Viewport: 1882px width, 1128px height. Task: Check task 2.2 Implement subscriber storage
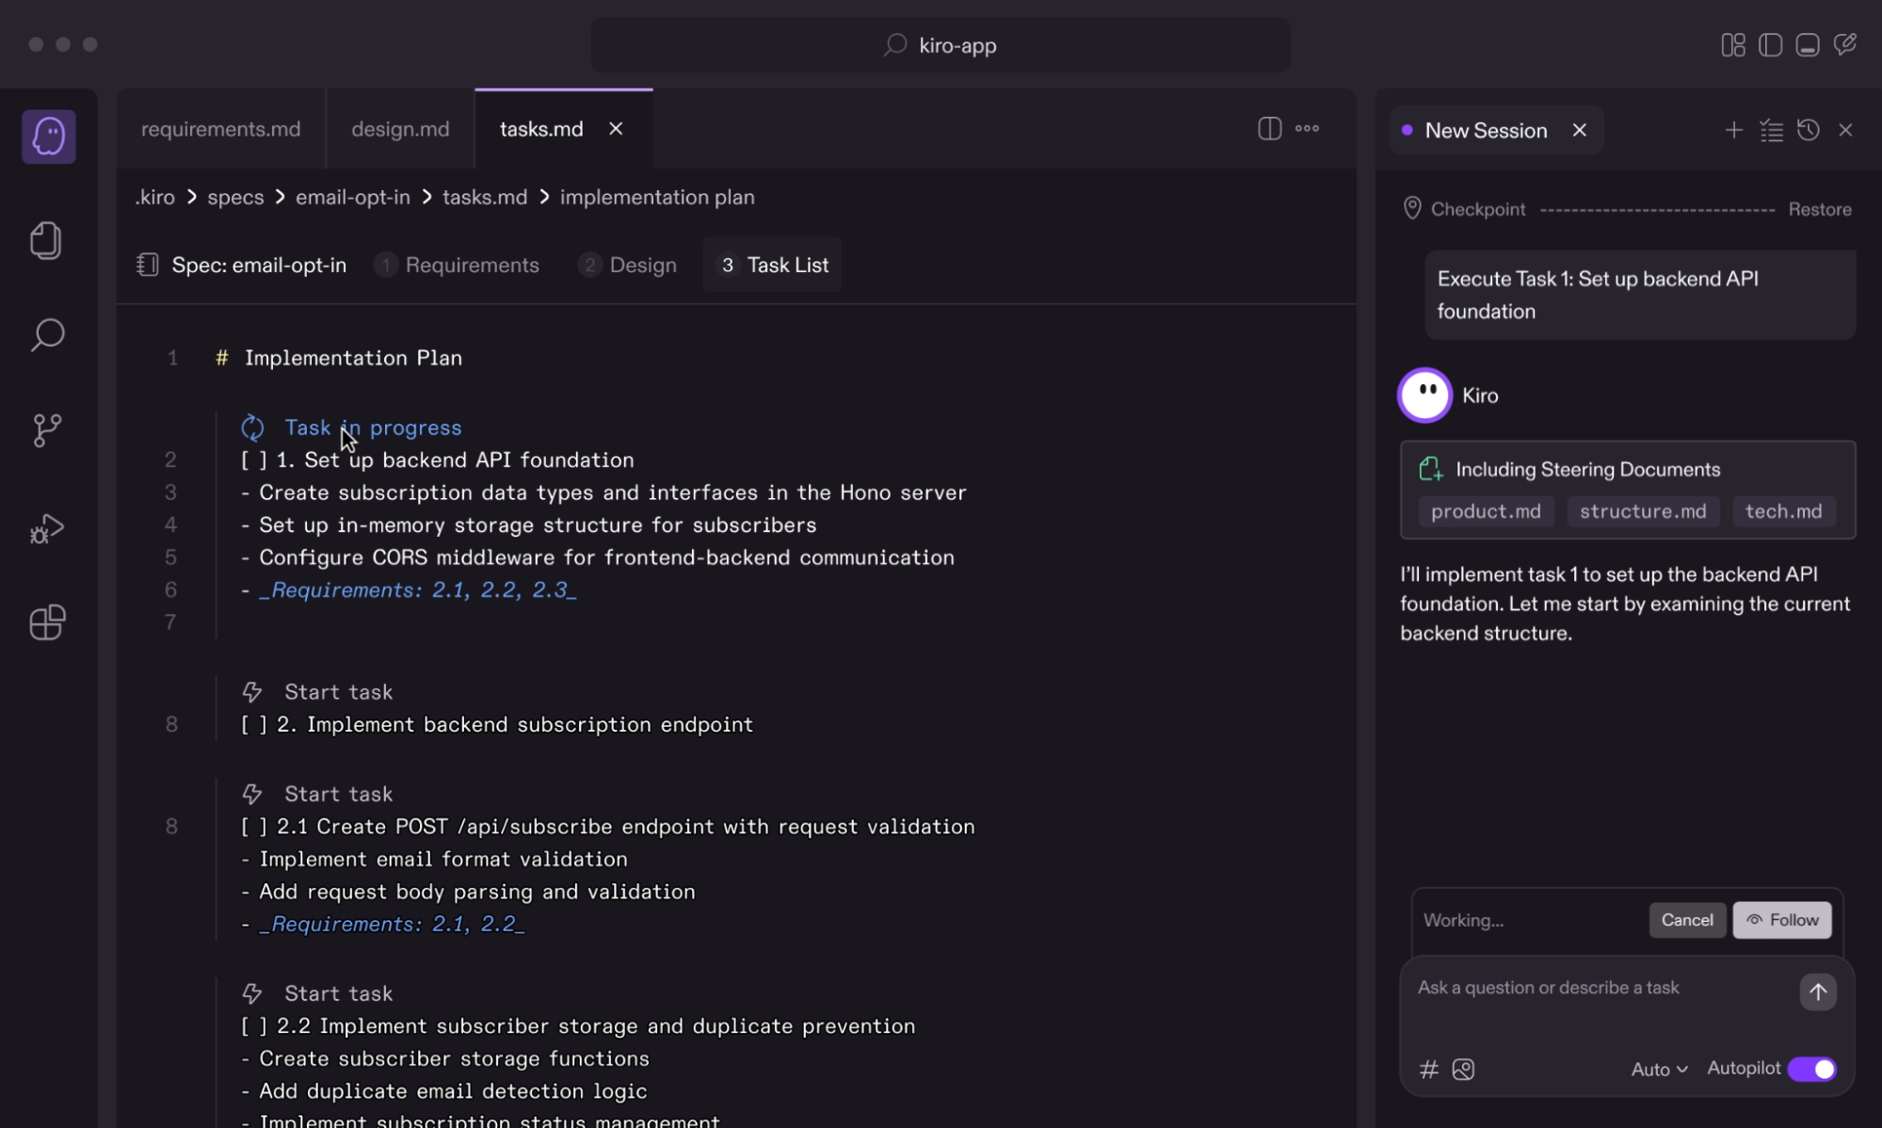(x=254, y=1025)
